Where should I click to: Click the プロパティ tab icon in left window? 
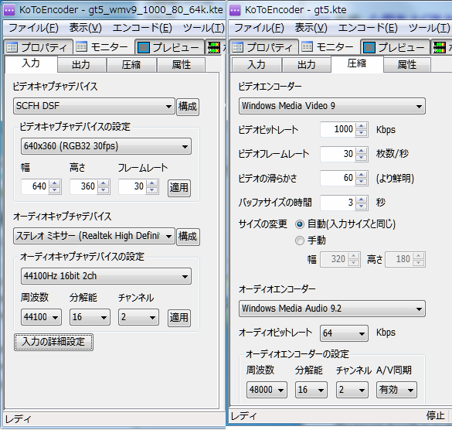coord(12,47)
